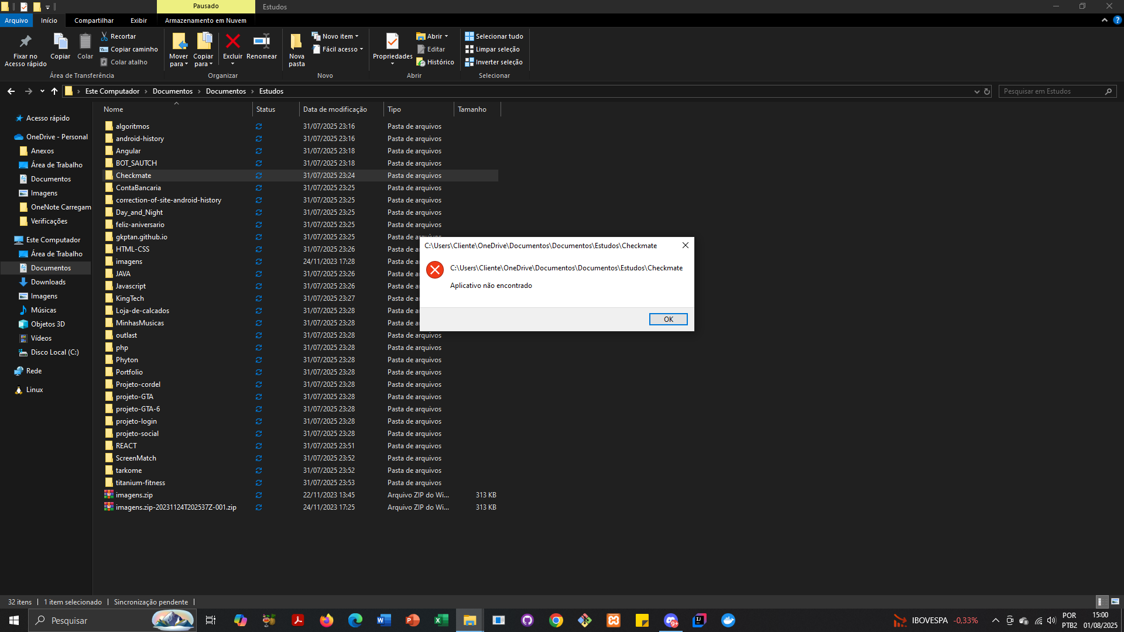Select Downloads in navigation pane

(x=48, y=282)
